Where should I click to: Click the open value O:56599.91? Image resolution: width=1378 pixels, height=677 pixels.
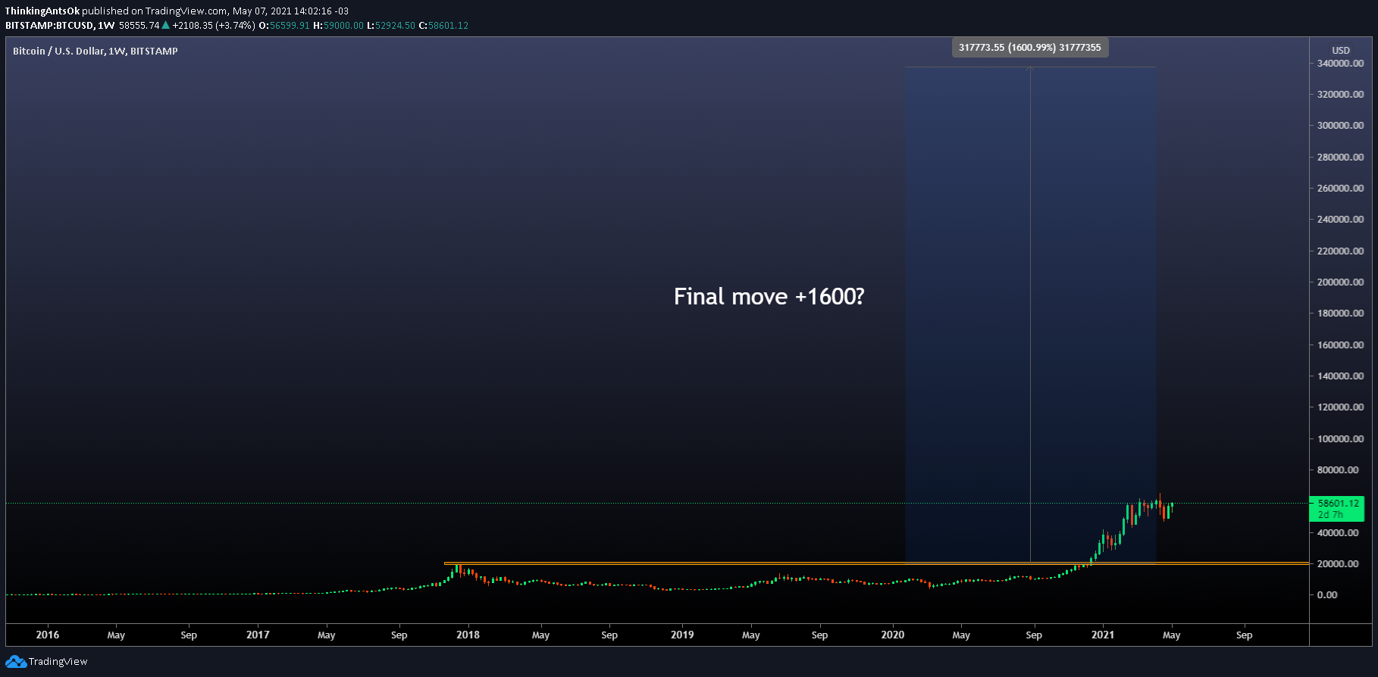[284, 26]
